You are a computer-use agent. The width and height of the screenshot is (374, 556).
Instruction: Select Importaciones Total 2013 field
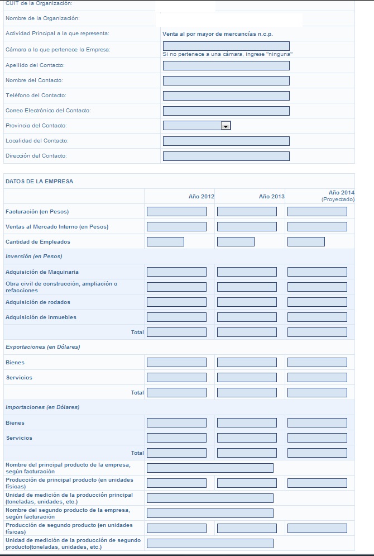[x=247, y=453]
